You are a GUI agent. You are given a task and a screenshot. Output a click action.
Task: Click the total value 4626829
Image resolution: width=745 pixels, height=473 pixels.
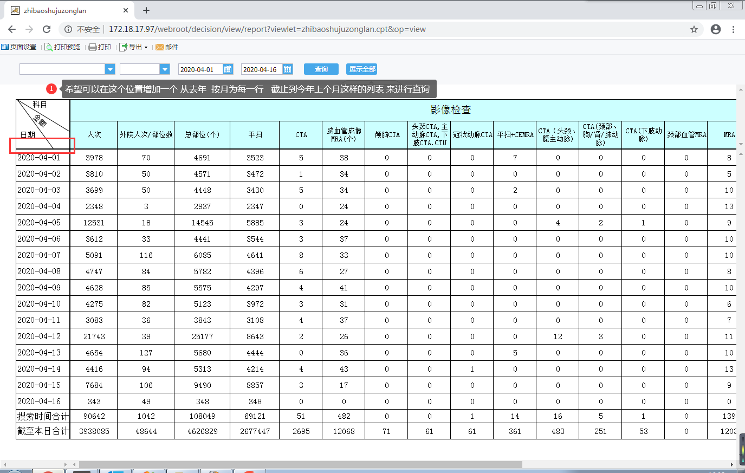pyautogui.click(x=202, y=431)
